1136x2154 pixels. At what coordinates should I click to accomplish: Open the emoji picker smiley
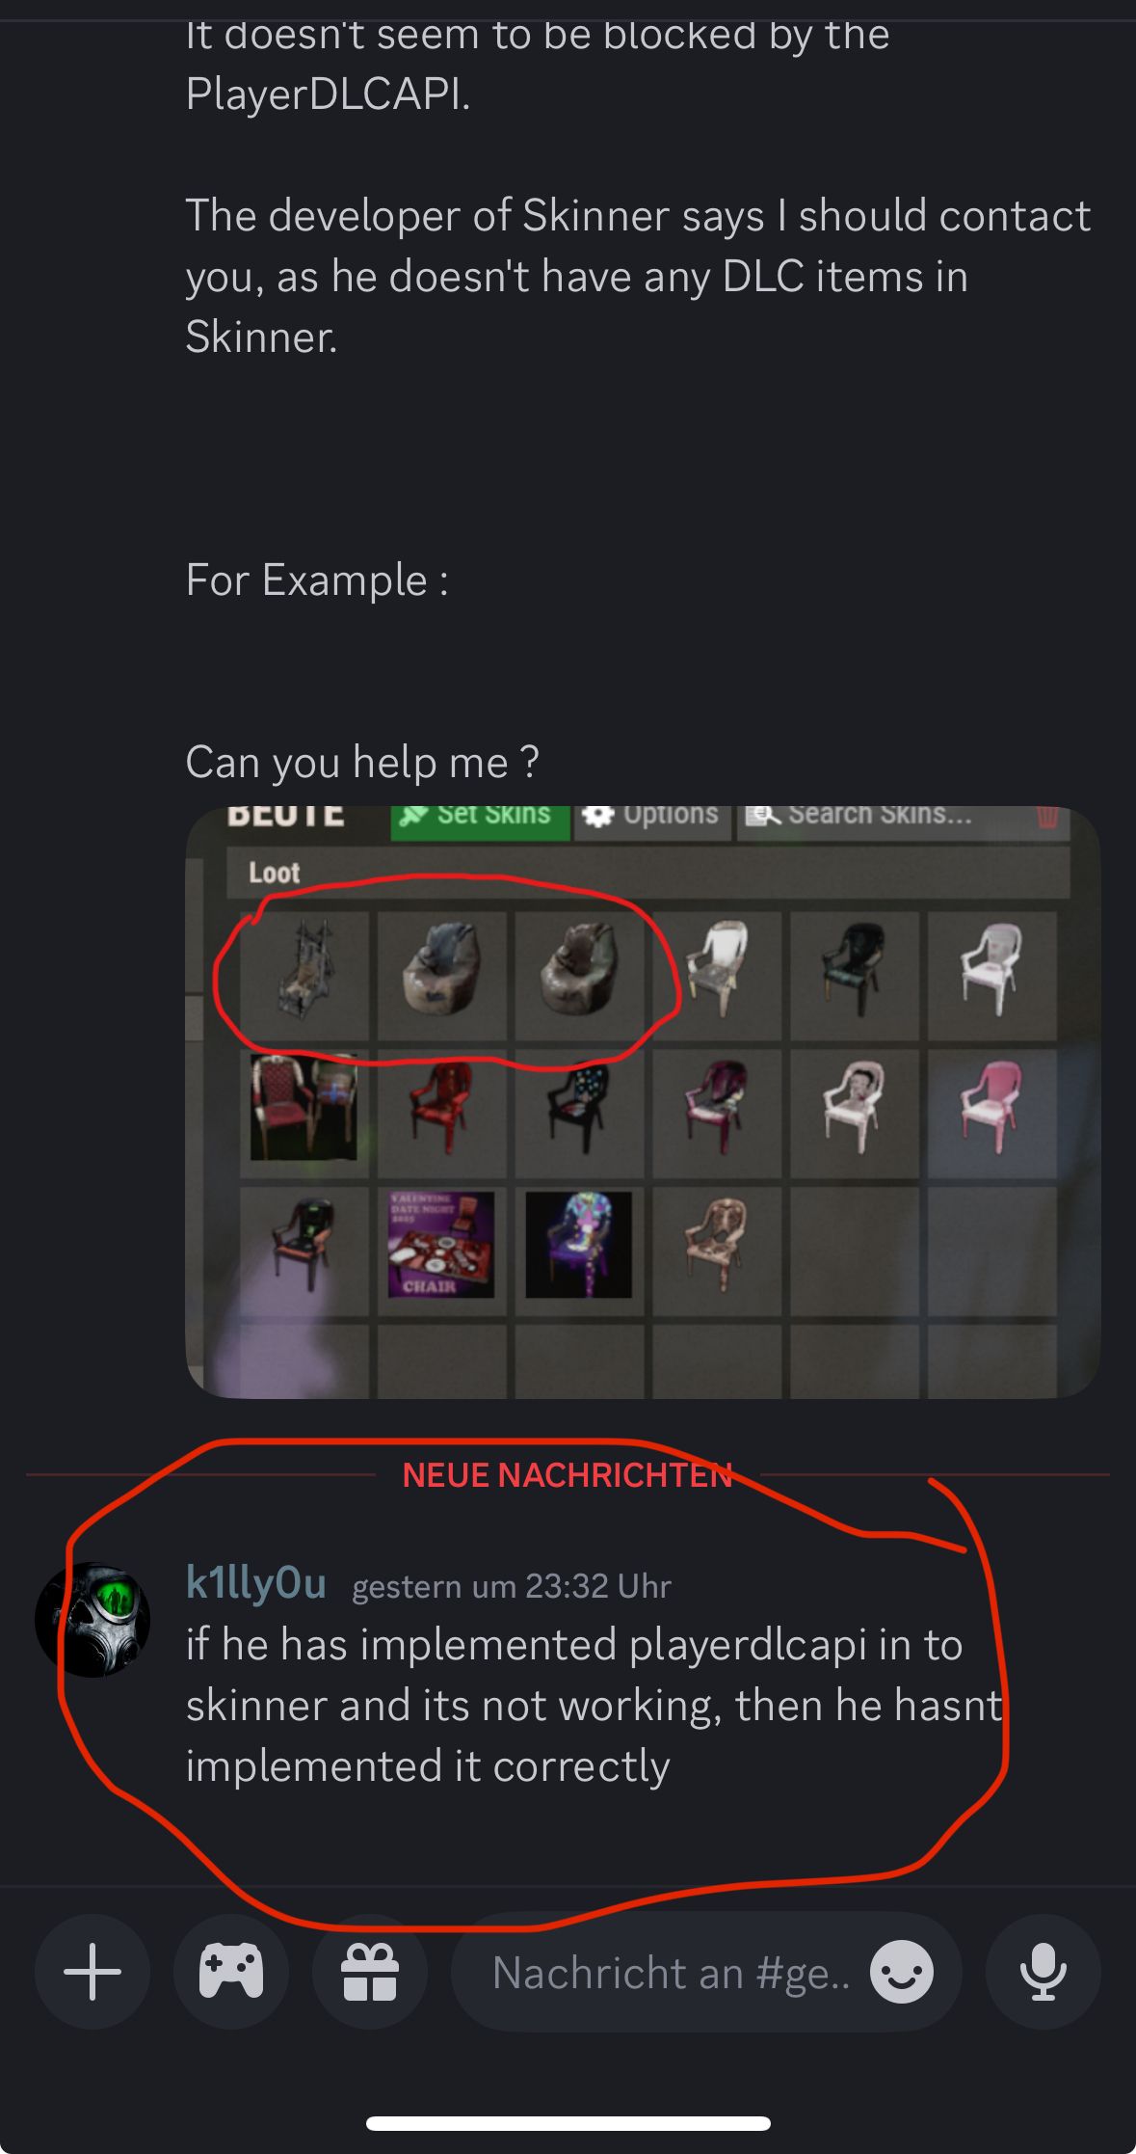pyautogui.click(x=902, y=1972)
